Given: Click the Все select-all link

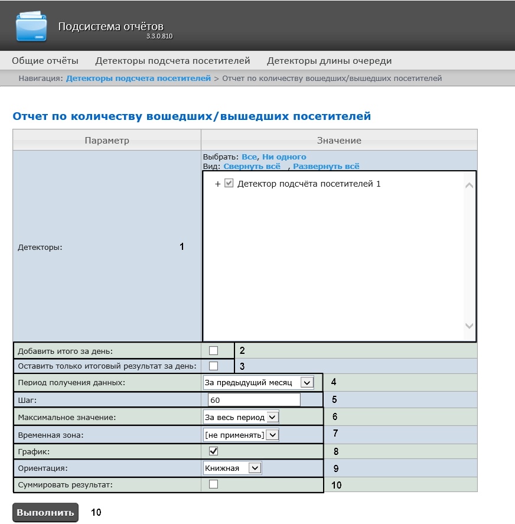Looking at the screenshot, I should point(249,157).
